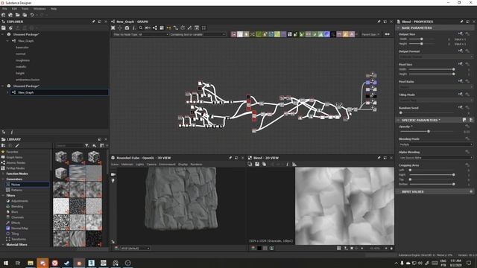Click the Library pencil edit icon
The image size is (477, 268).
(x=17, y=146)
